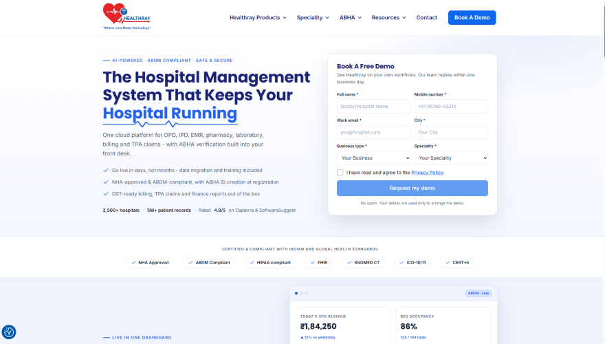This screenshot has width=605, height=344.
Task: Select the second dashboard carousel dot
Action: coord(302,293)
